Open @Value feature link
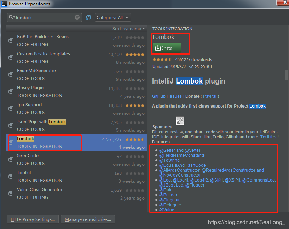This screenshot has width=289, height=229. [167, 210]
